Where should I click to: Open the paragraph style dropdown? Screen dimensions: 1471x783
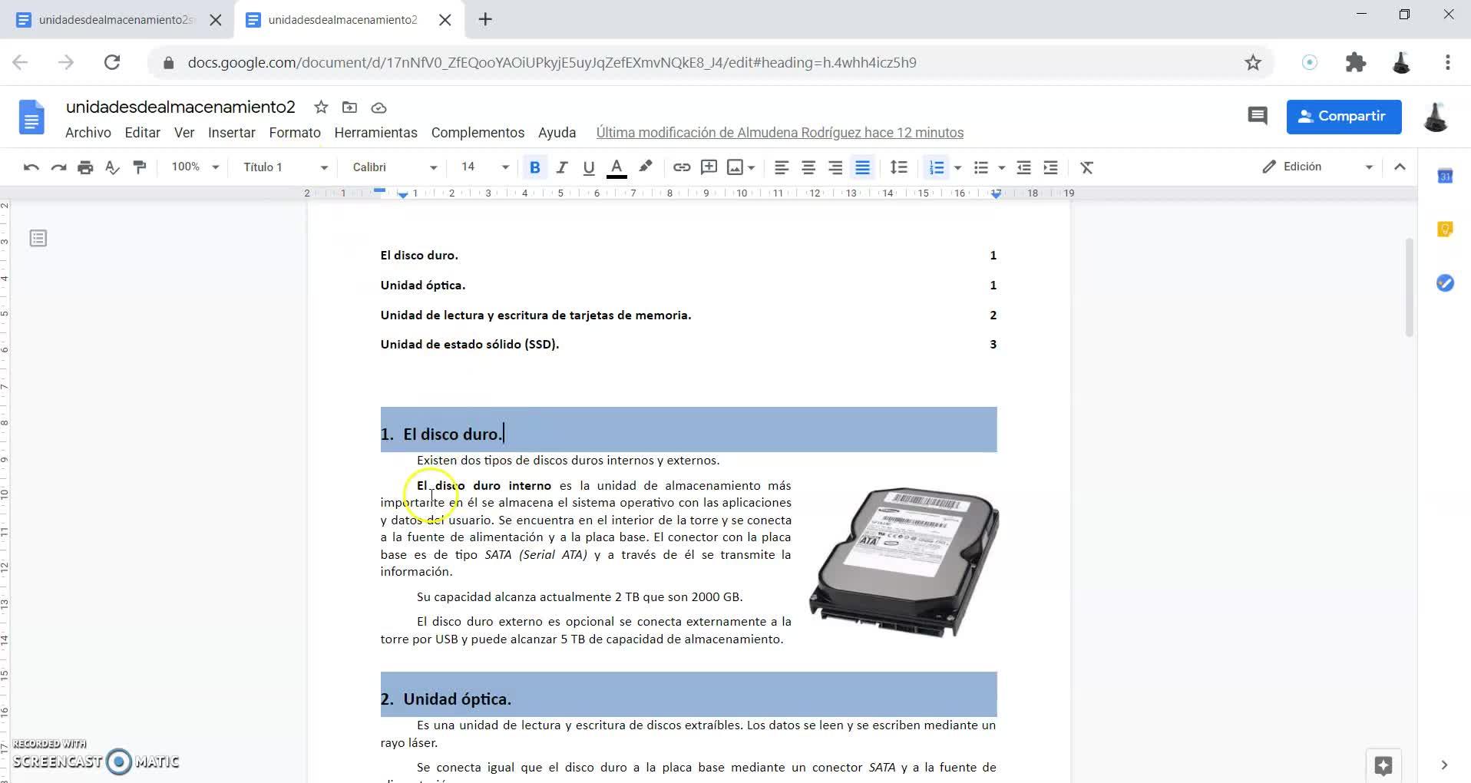click(x=285, y=167)
